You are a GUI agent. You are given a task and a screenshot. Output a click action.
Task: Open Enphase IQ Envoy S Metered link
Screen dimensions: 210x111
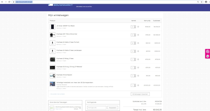click(69, 67)
